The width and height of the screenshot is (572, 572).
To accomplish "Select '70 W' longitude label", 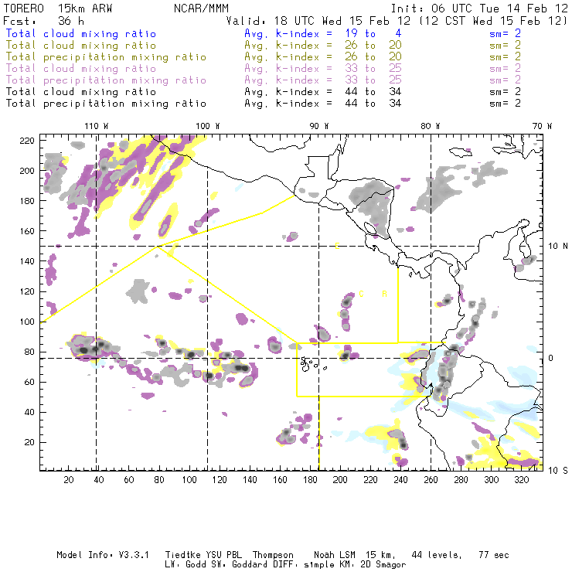I will [x=542, y=126].
